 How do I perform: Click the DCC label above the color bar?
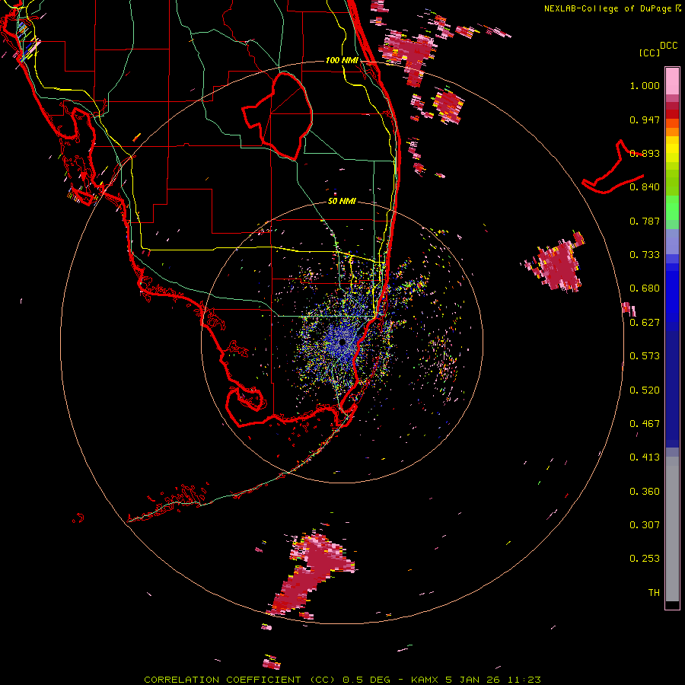pos(668,45)
